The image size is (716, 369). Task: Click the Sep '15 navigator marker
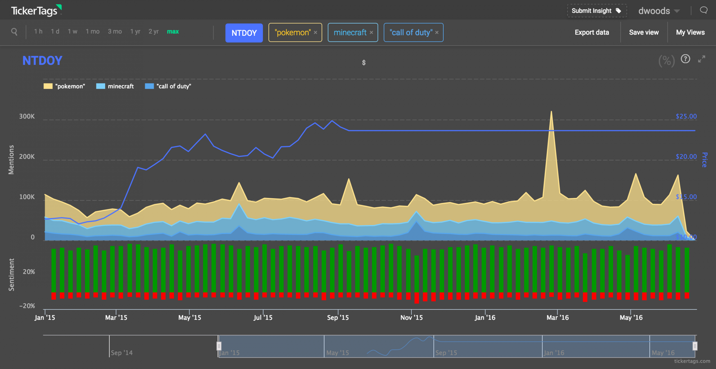446,353
